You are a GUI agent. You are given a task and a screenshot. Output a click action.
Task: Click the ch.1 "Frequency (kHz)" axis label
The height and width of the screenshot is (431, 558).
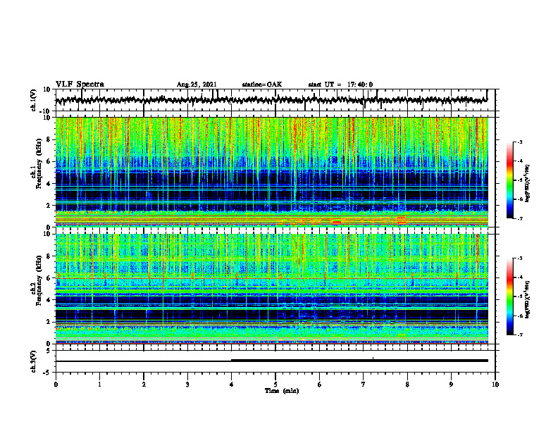click(x=39, y=163)
